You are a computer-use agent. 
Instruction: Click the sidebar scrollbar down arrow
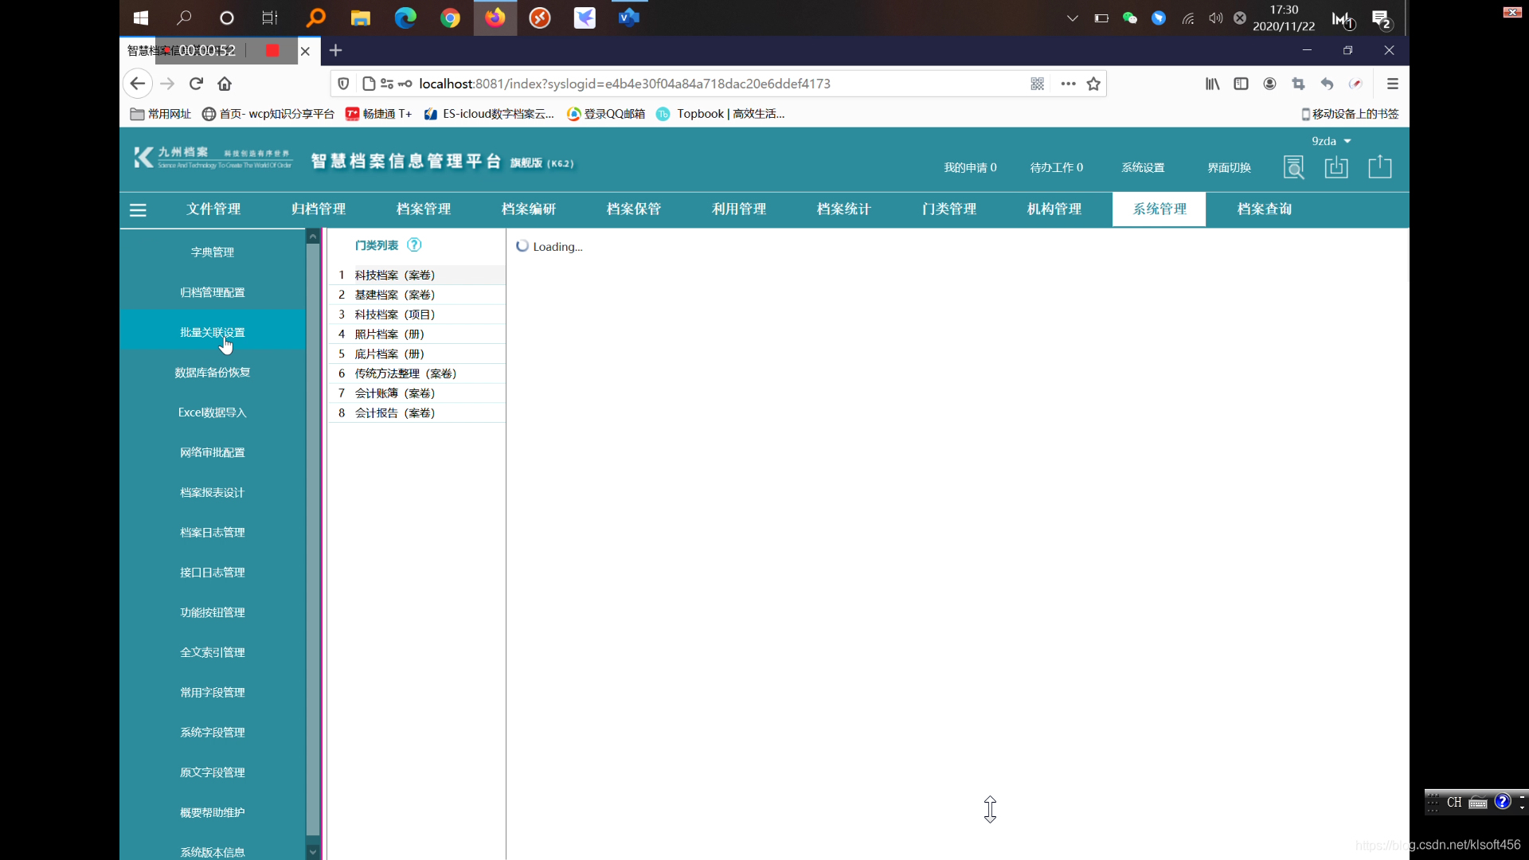[312, 851]
